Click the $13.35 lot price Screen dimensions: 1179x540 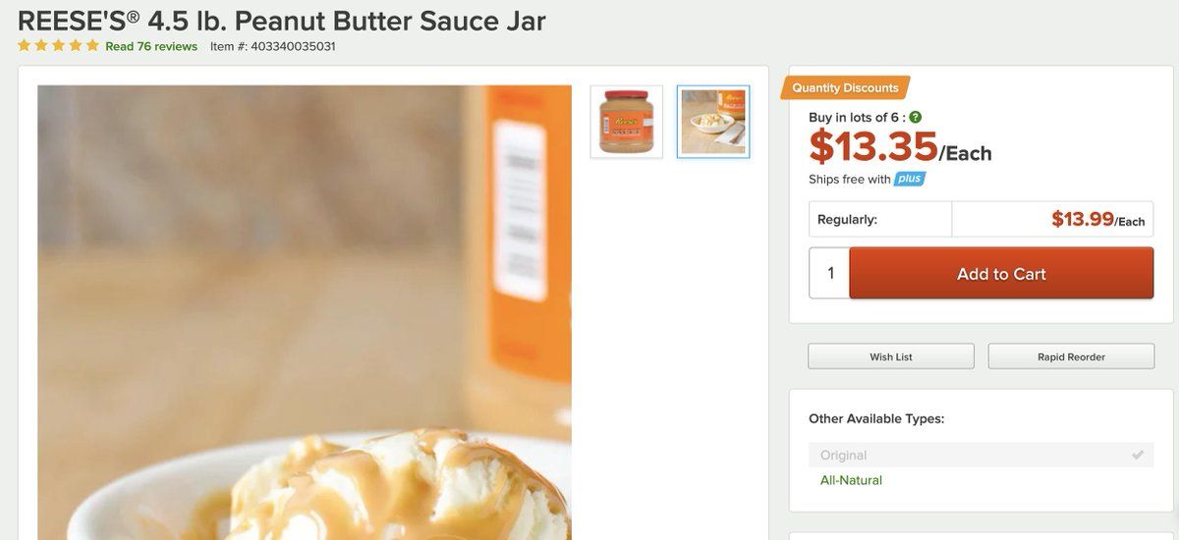(x=873, y=147)
